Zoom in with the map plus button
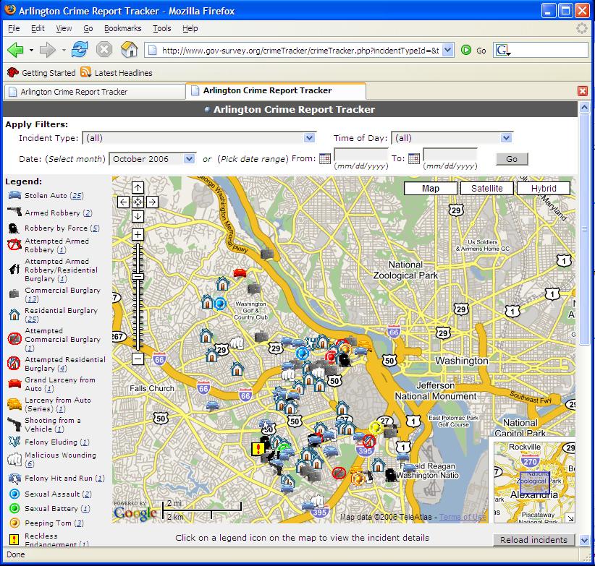The height and width of the screenshot is (566, 595). (138, 234)
